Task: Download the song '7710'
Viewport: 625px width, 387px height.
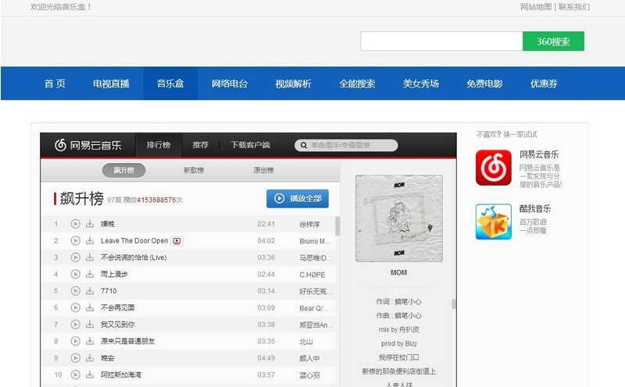Action: click(x=90, y=291)
